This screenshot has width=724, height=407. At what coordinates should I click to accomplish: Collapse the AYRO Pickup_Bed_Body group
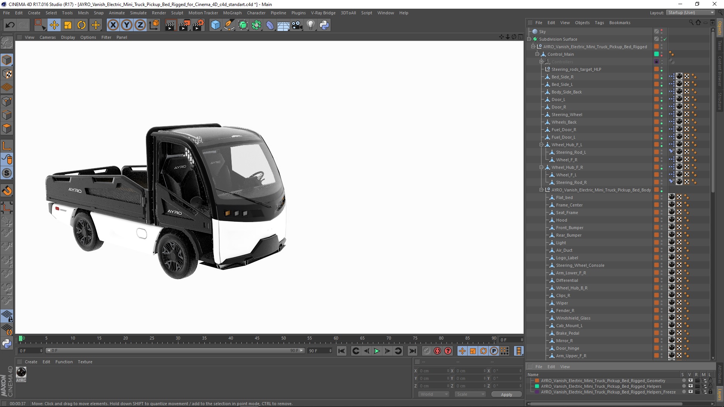pyautogui.click(x=541, y=190)
